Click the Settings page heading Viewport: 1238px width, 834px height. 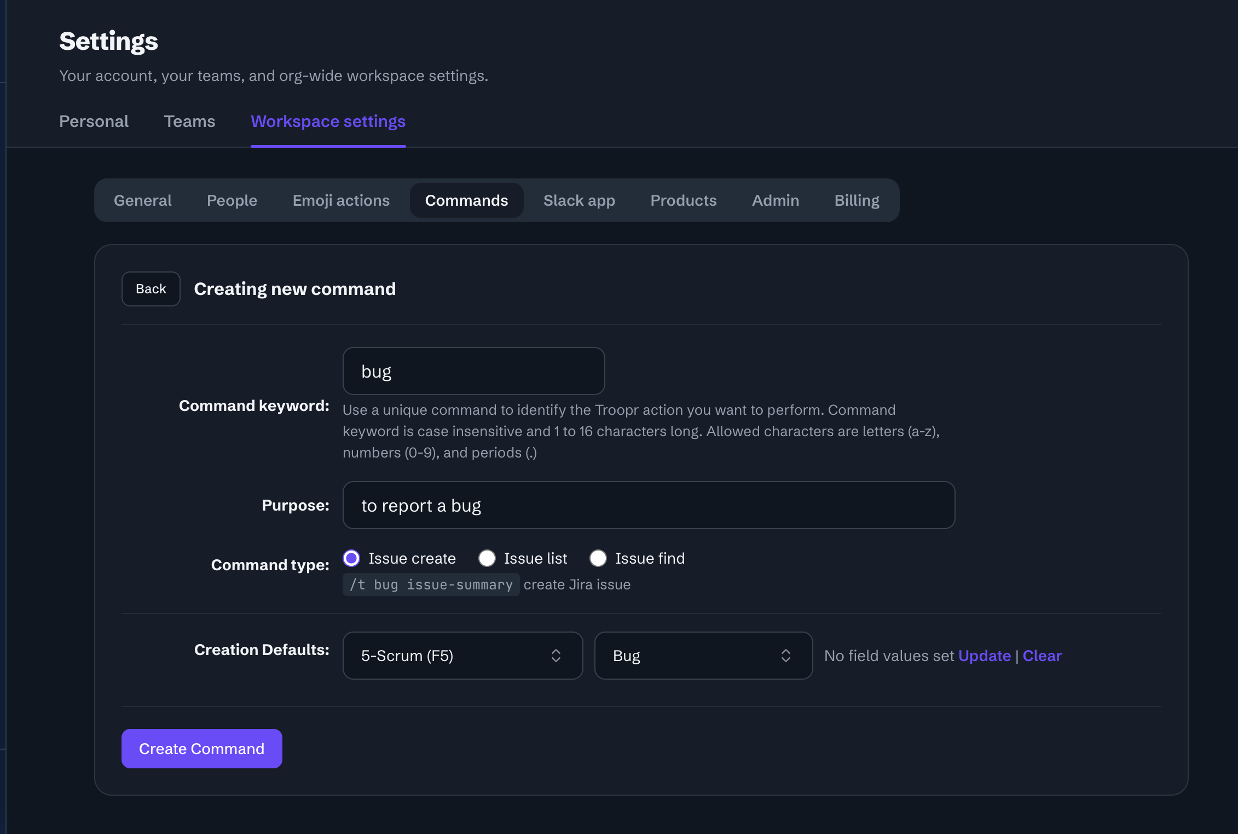click(109, 41)
